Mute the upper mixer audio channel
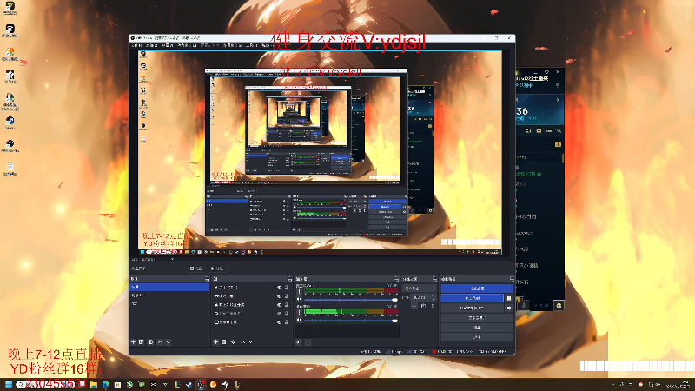695x391 pixels. [299, 299]
